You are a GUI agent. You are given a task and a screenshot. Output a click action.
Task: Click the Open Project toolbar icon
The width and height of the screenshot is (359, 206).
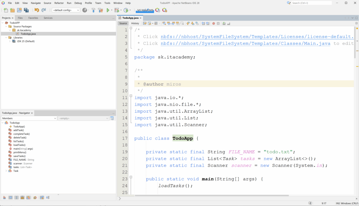pos(19,10)
